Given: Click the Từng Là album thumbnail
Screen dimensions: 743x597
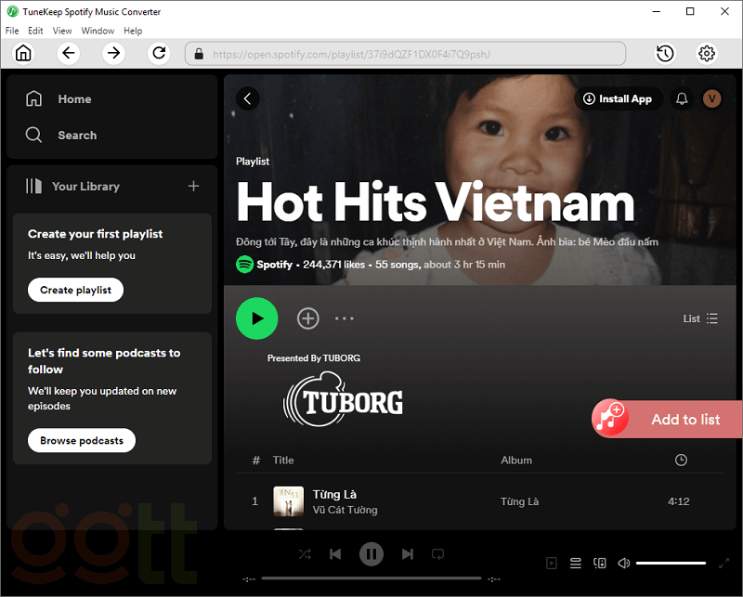Looking at the screenshot, I should (288, 500).
